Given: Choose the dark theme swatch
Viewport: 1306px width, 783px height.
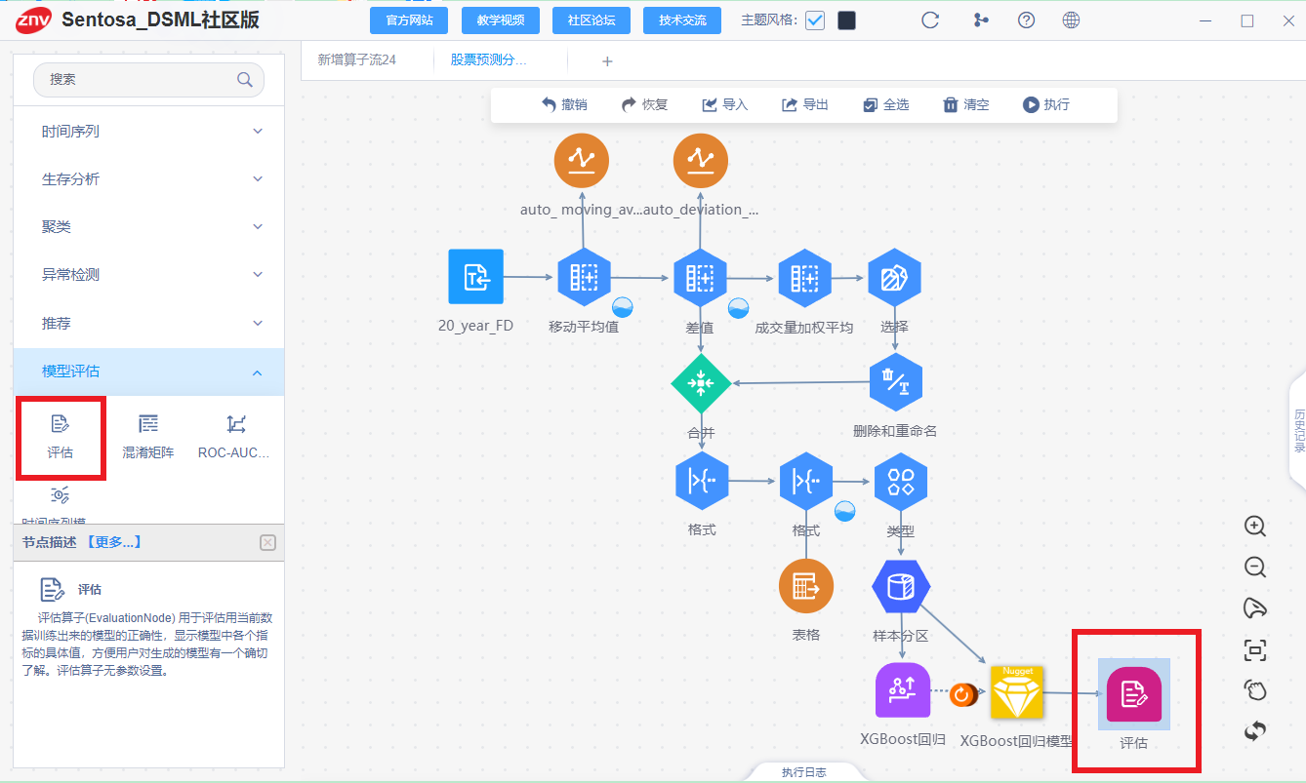Looking at the screenshot, I should coord(846,20).
